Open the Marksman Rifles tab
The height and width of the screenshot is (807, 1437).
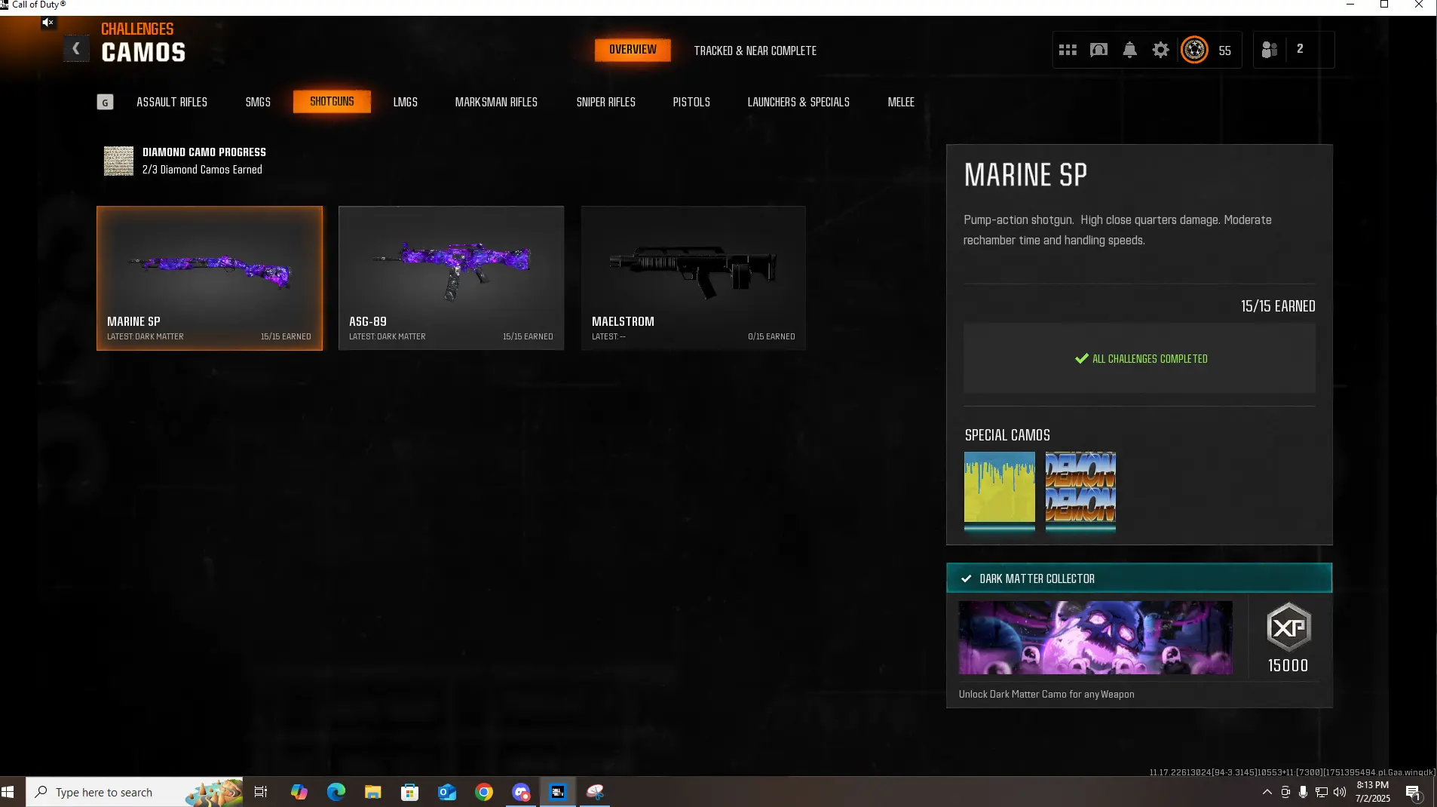[496, 102]
